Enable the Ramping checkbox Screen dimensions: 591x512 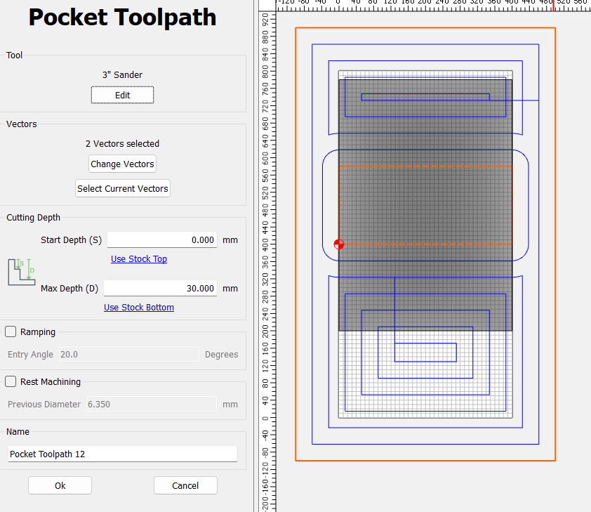[11, 332]
